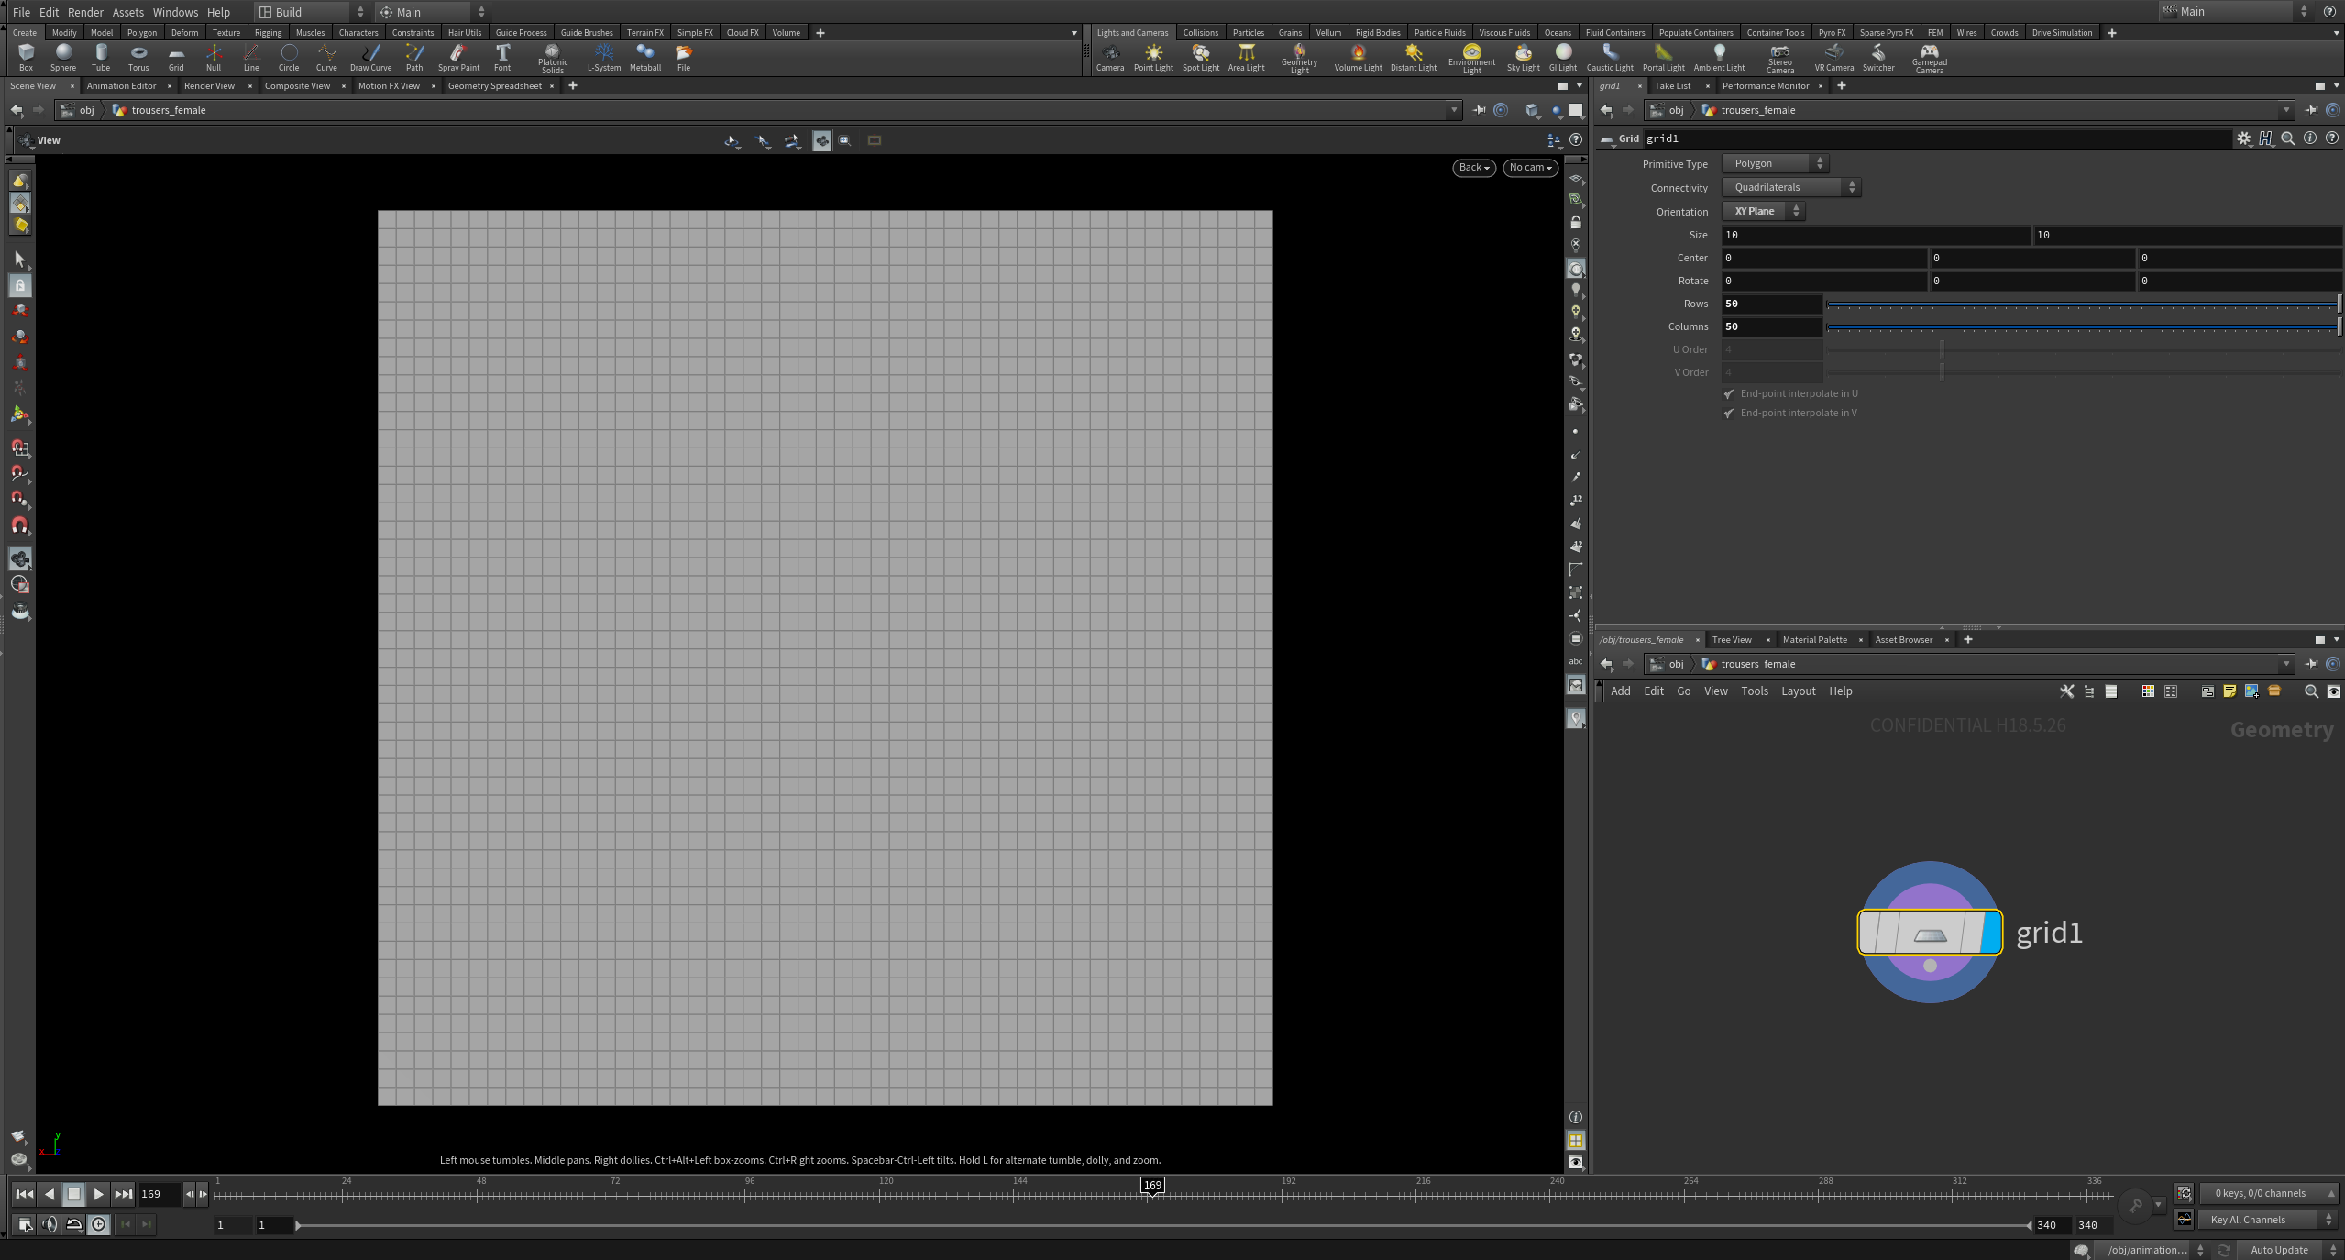Select the Metaball tool
The width and height of the screenshot is (2345, 1260).
tap(645, 58)
